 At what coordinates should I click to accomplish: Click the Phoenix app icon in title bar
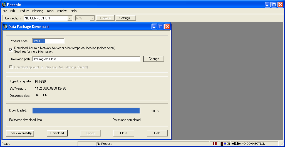[x=4, y=5]
